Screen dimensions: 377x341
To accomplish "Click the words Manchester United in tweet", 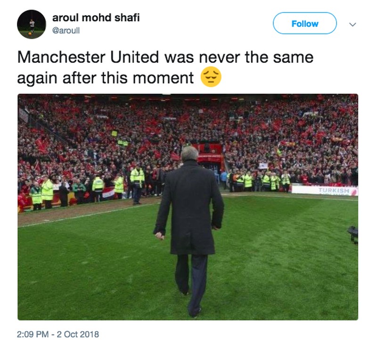I will pyautogui.click(x=88, y=57).
